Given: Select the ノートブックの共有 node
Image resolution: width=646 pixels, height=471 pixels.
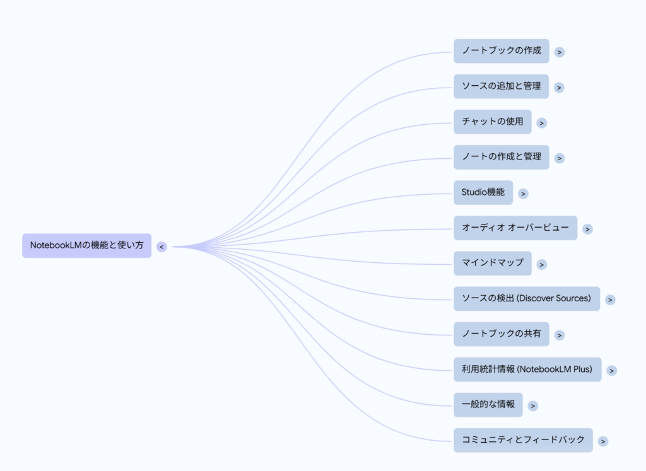Looking at the screenshot, I should point(502,334).
